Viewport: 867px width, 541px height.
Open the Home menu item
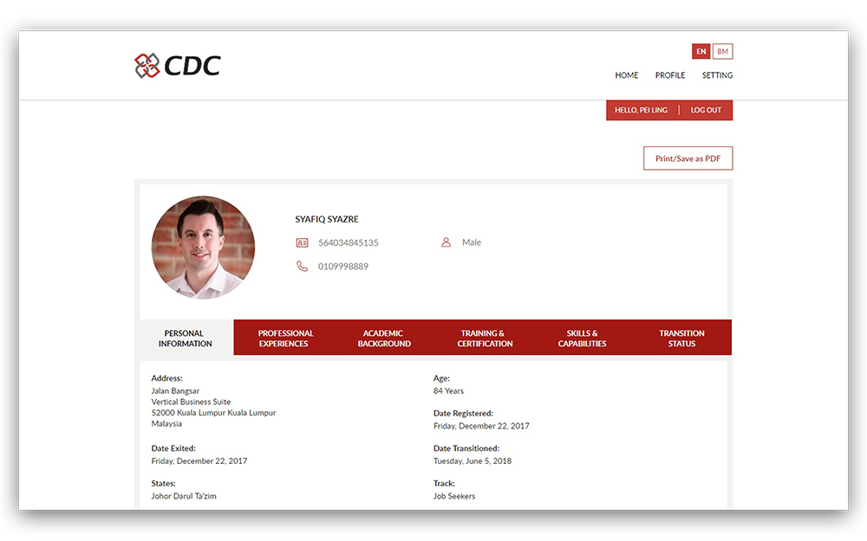pyautogui.click(x=626, y=76)
